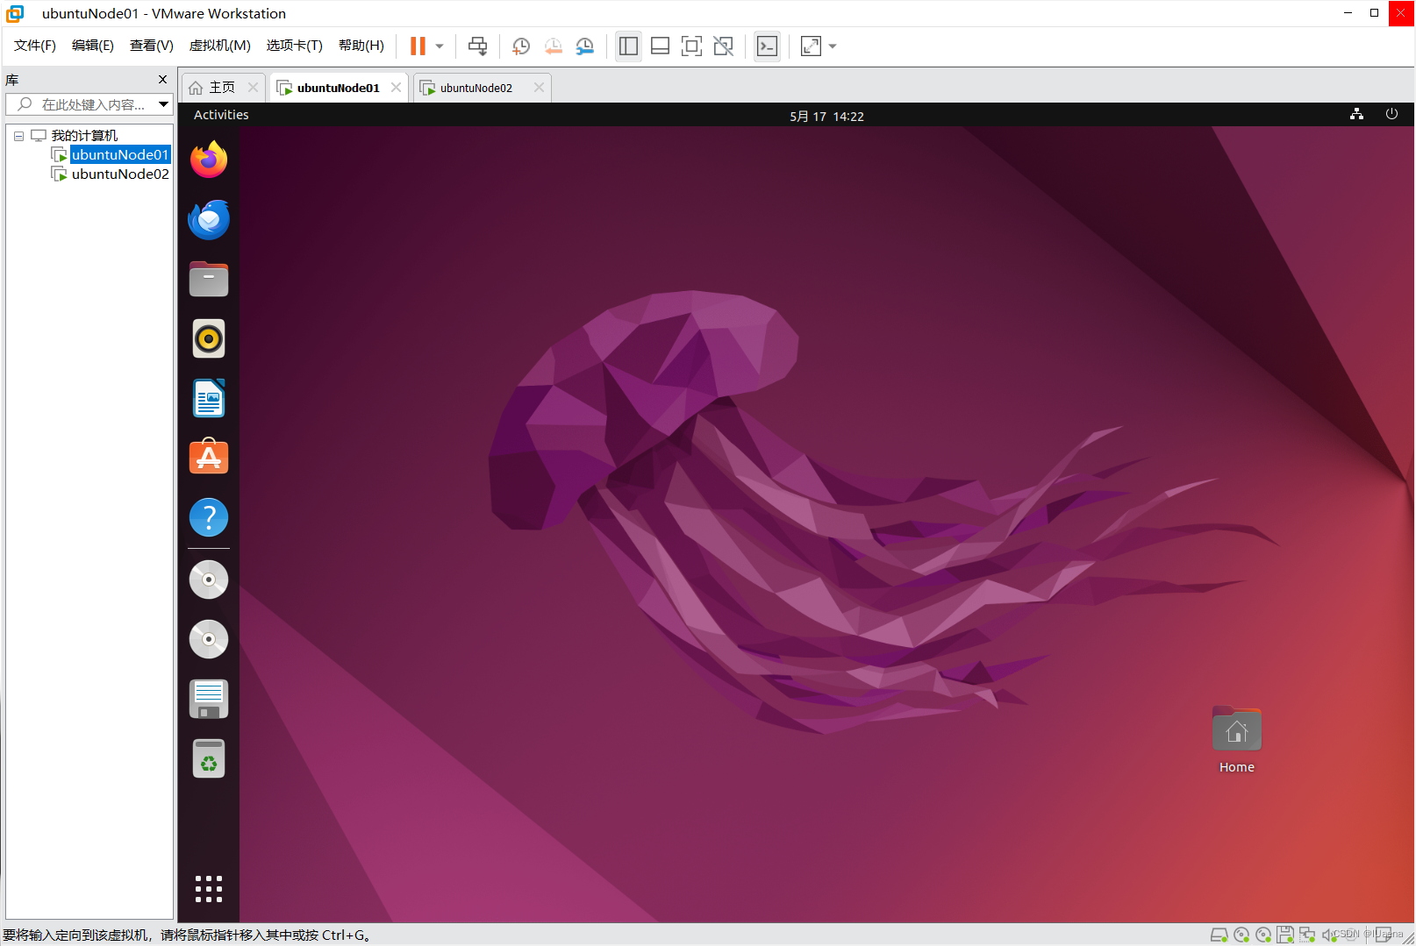Click the Send Ctrl+Alt+Del toolbar icon
1416x946 pixels.
pyautogui.click(x=477, y=46)
